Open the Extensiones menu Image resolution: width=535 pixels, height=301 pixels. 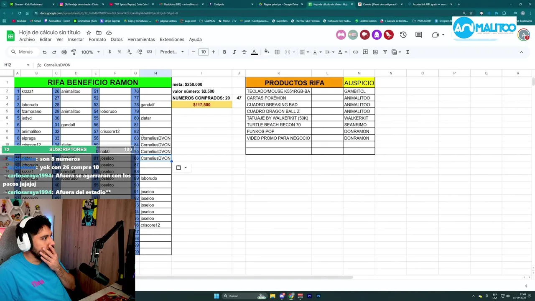point(172,39)
